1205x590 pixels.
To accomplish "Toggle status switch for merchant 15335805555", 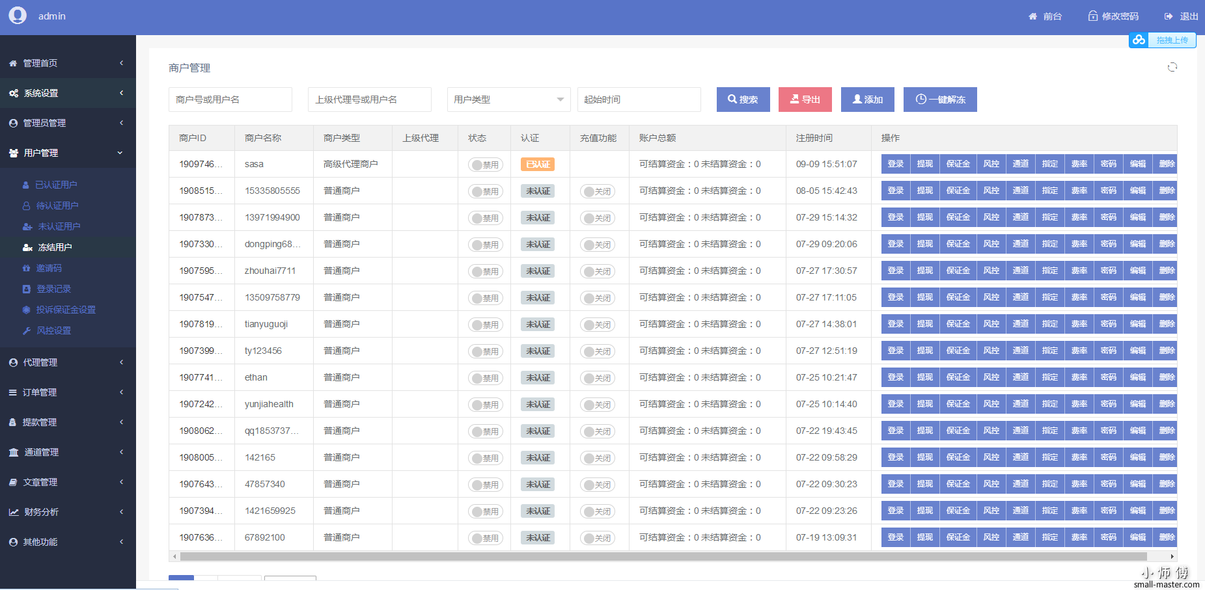I will tap(485, 191).
